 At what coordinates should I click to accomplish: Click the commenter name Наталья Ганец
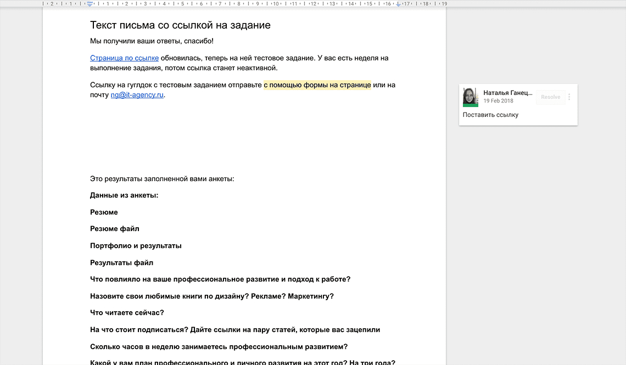tap(507, 93)
